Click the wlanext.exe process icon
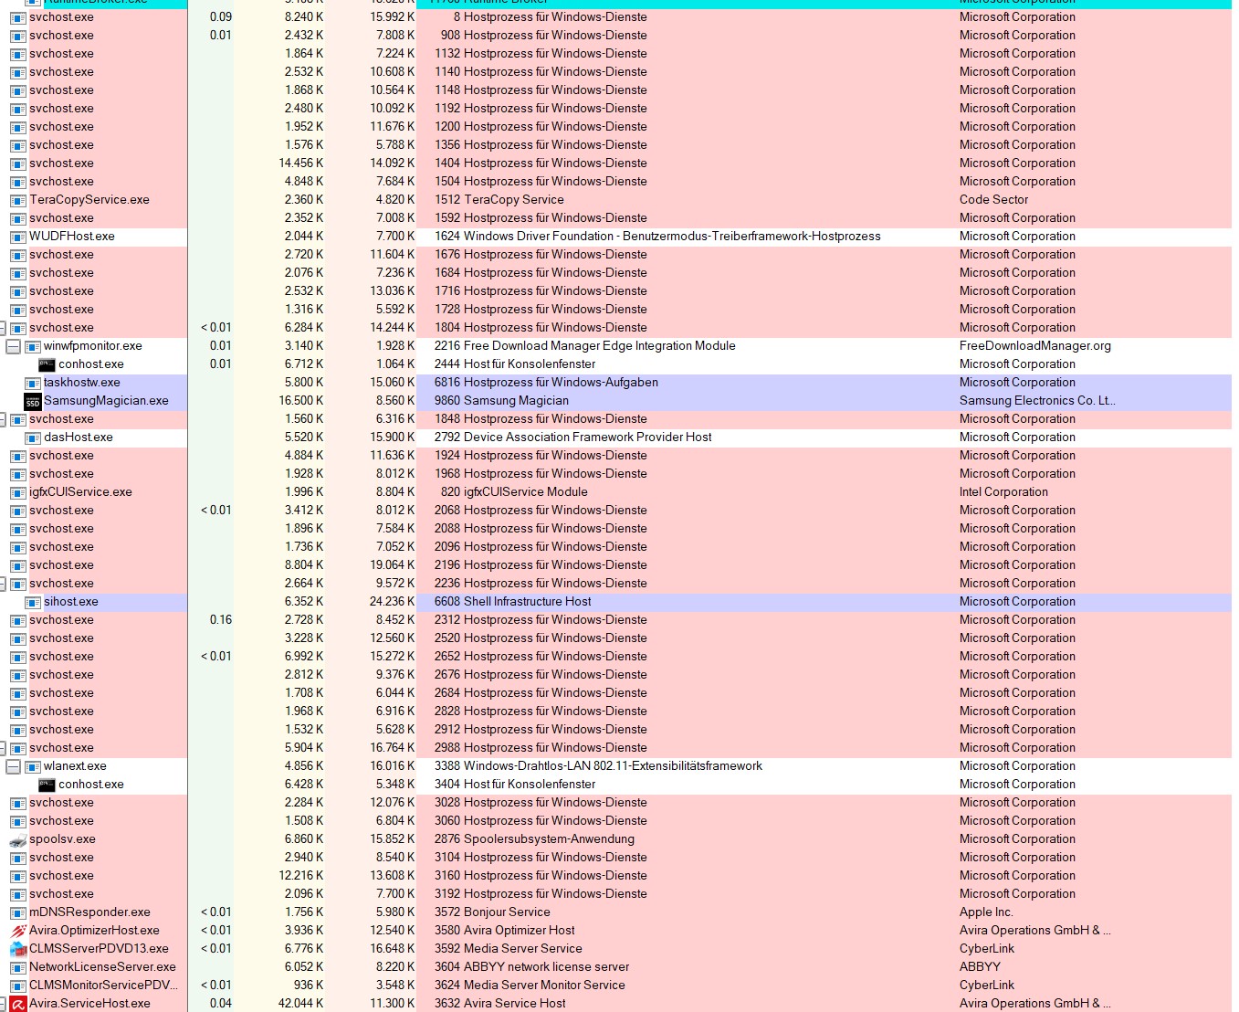1239x1012 pixels. tap(32, 766)
